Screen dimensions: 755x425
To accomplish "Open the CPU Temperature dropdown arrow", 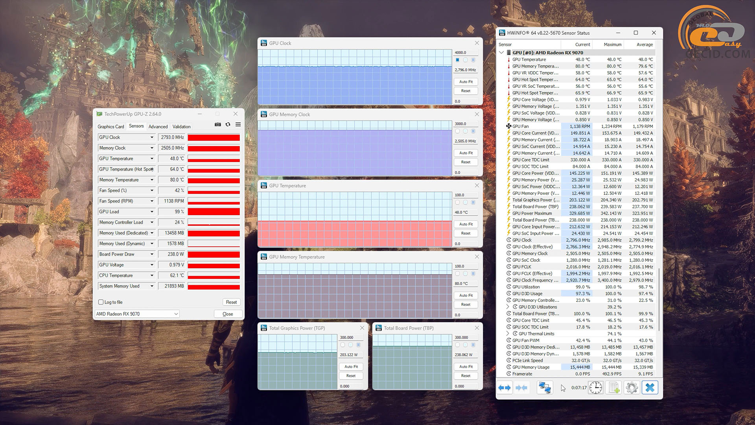I will point(152,275).
